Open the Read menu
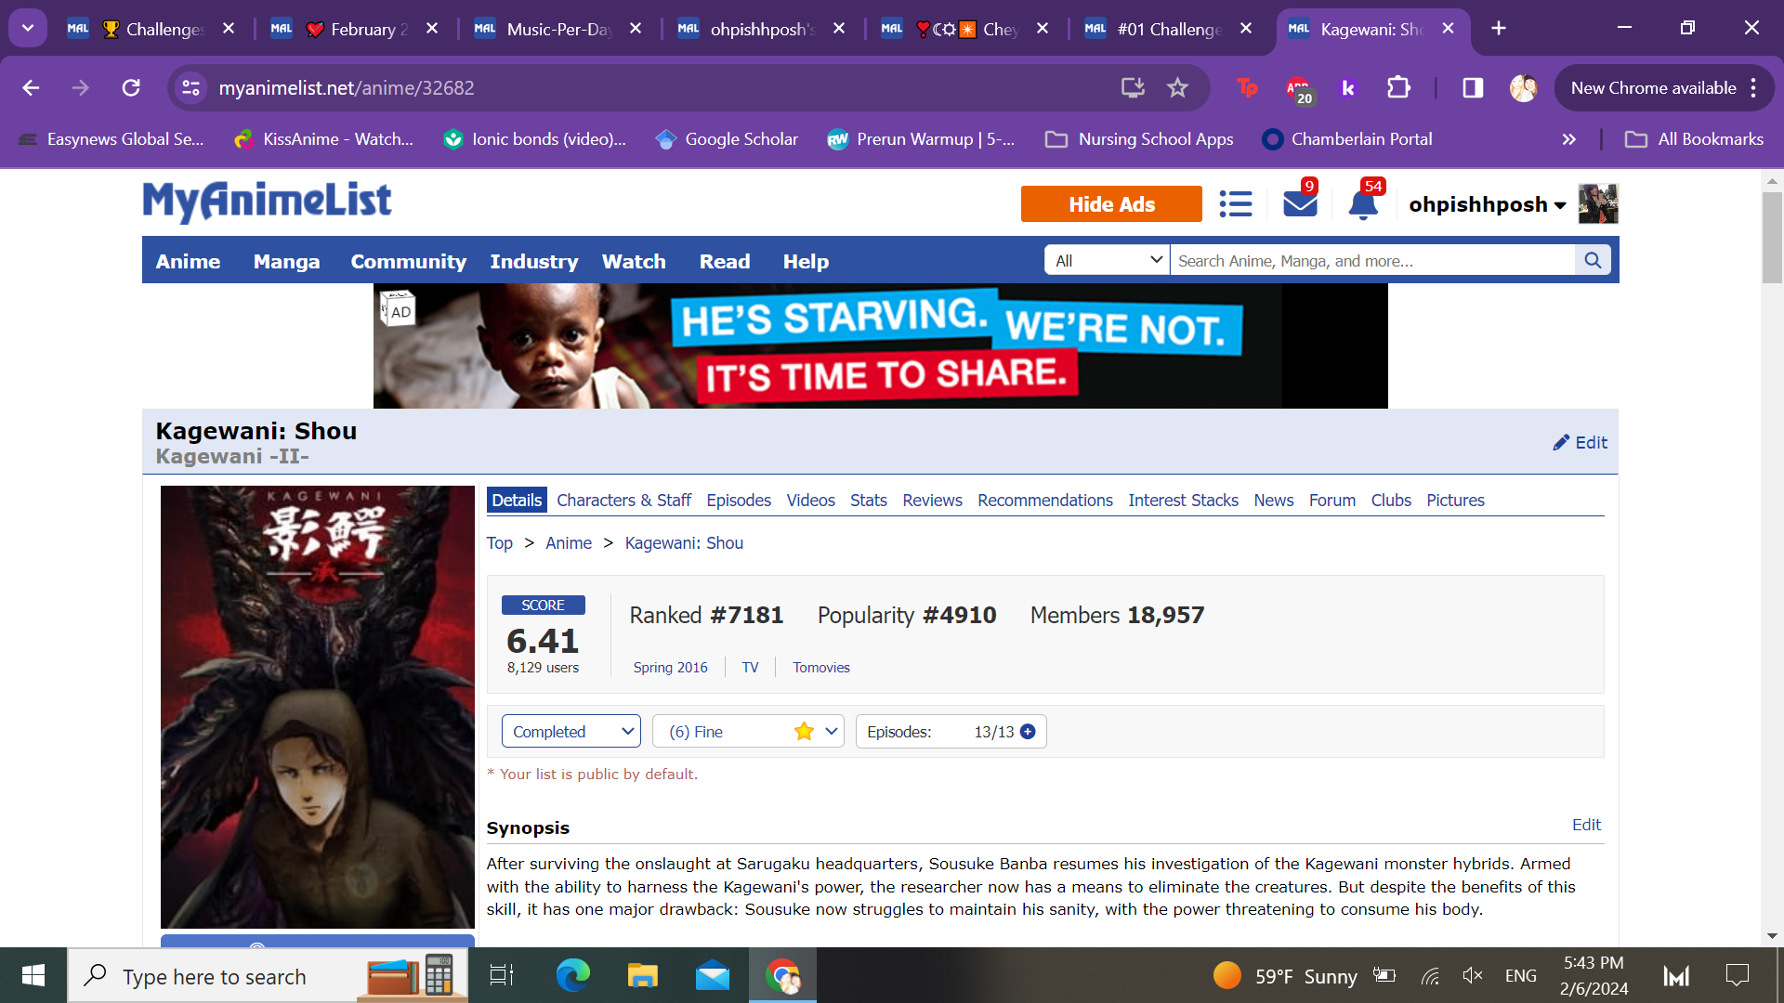This screenshot has width=1784, height=1003. point(725,261)
